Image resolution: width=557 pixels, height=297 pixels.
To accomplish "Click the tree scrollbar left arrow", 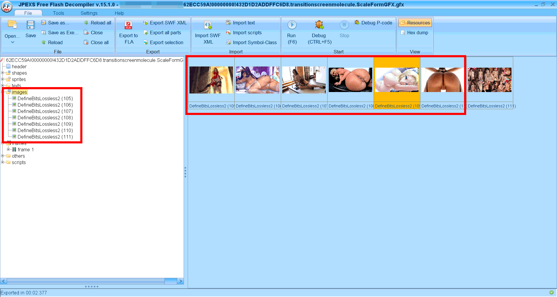I will click(x=3, y=281).
